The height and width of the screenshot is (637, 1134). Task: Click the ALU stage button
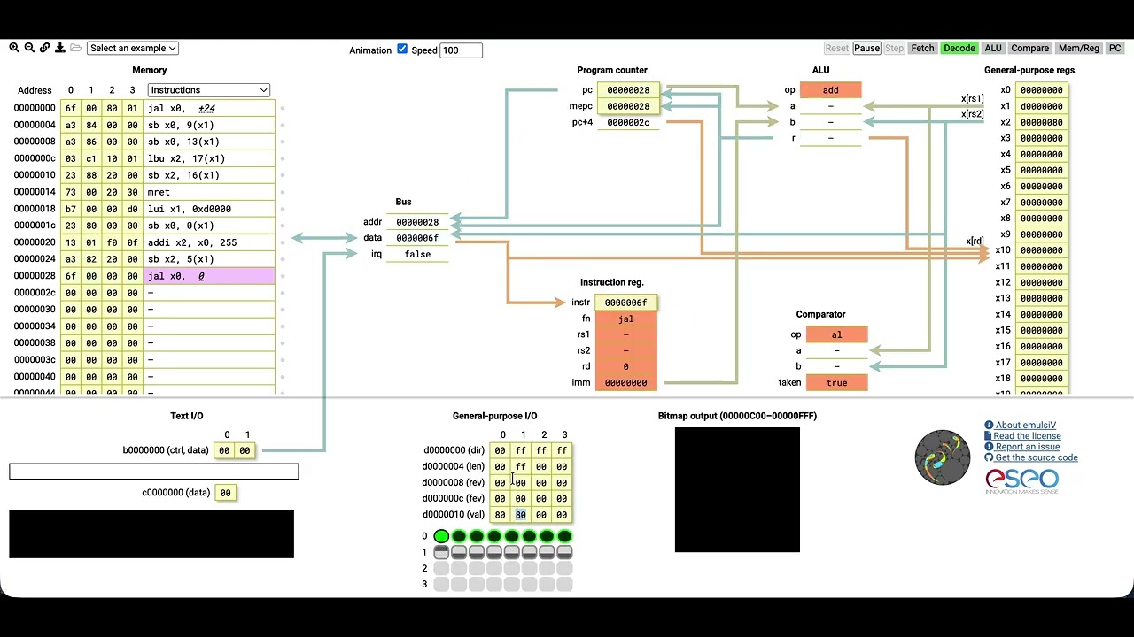pyautogui.click(x=993, y=49)
